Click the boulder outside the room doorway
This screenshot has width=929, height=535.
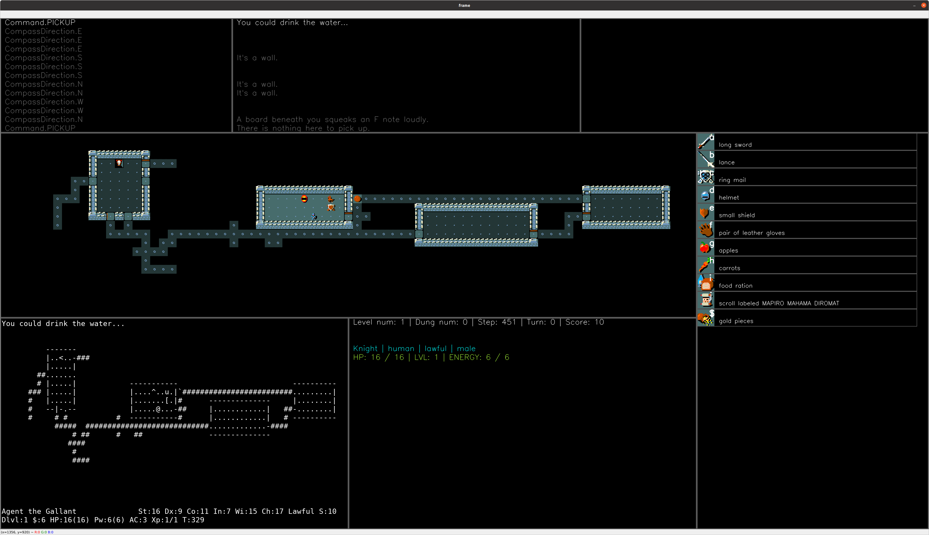tap(357, 199)
